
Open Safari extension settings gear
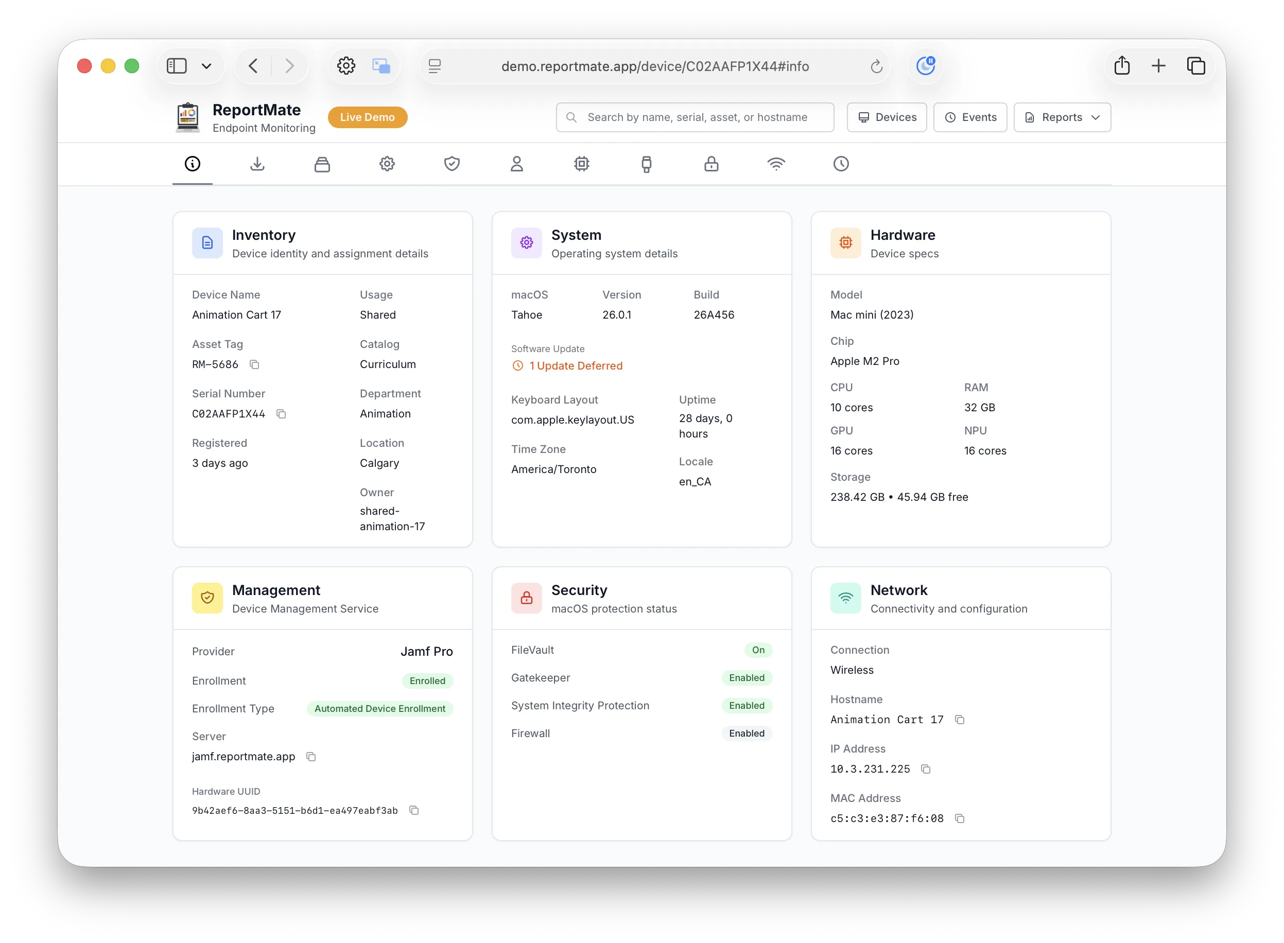point(346,66)
